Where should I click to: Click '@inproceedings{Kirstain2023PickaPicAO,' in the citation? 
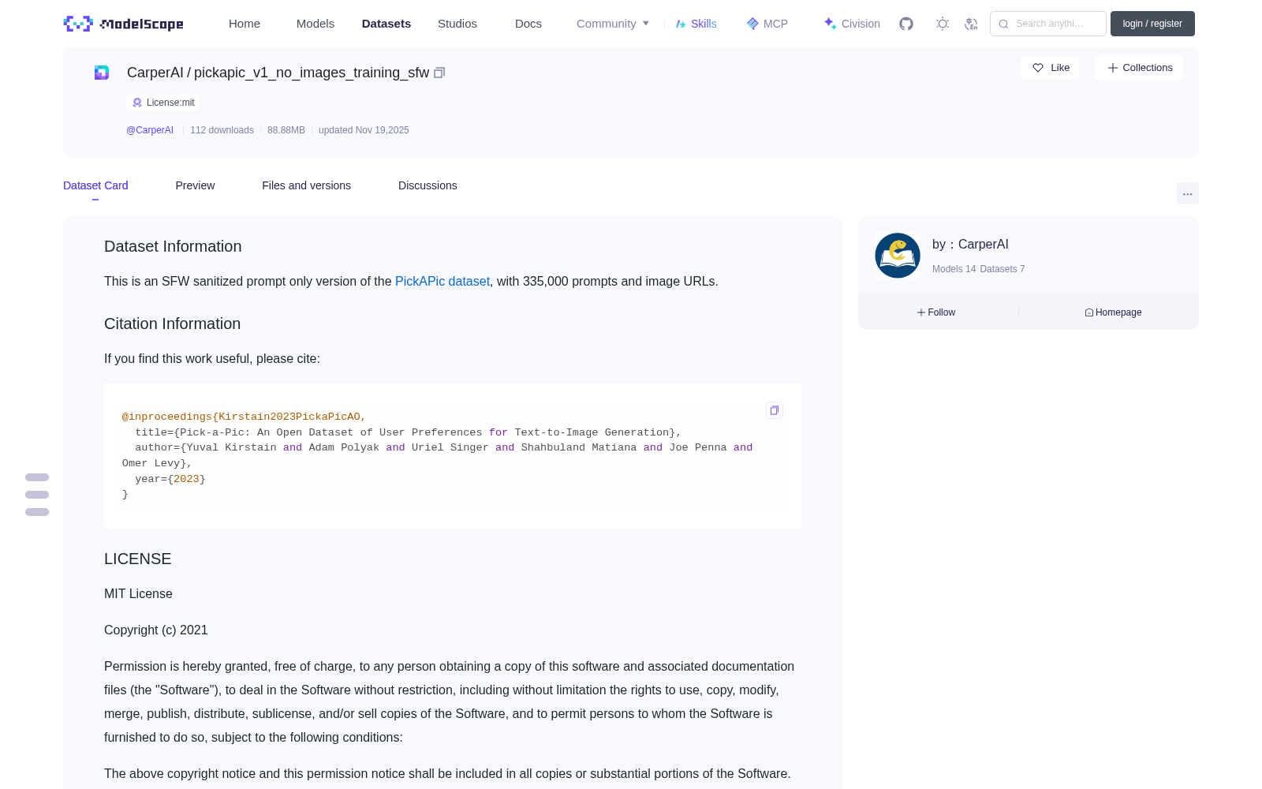pos(244,417)
